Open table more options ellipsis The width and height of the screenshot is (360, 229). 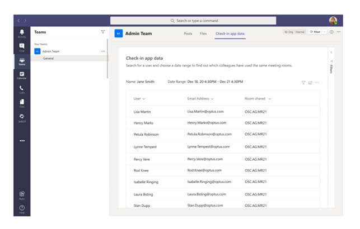click(317, 83)
